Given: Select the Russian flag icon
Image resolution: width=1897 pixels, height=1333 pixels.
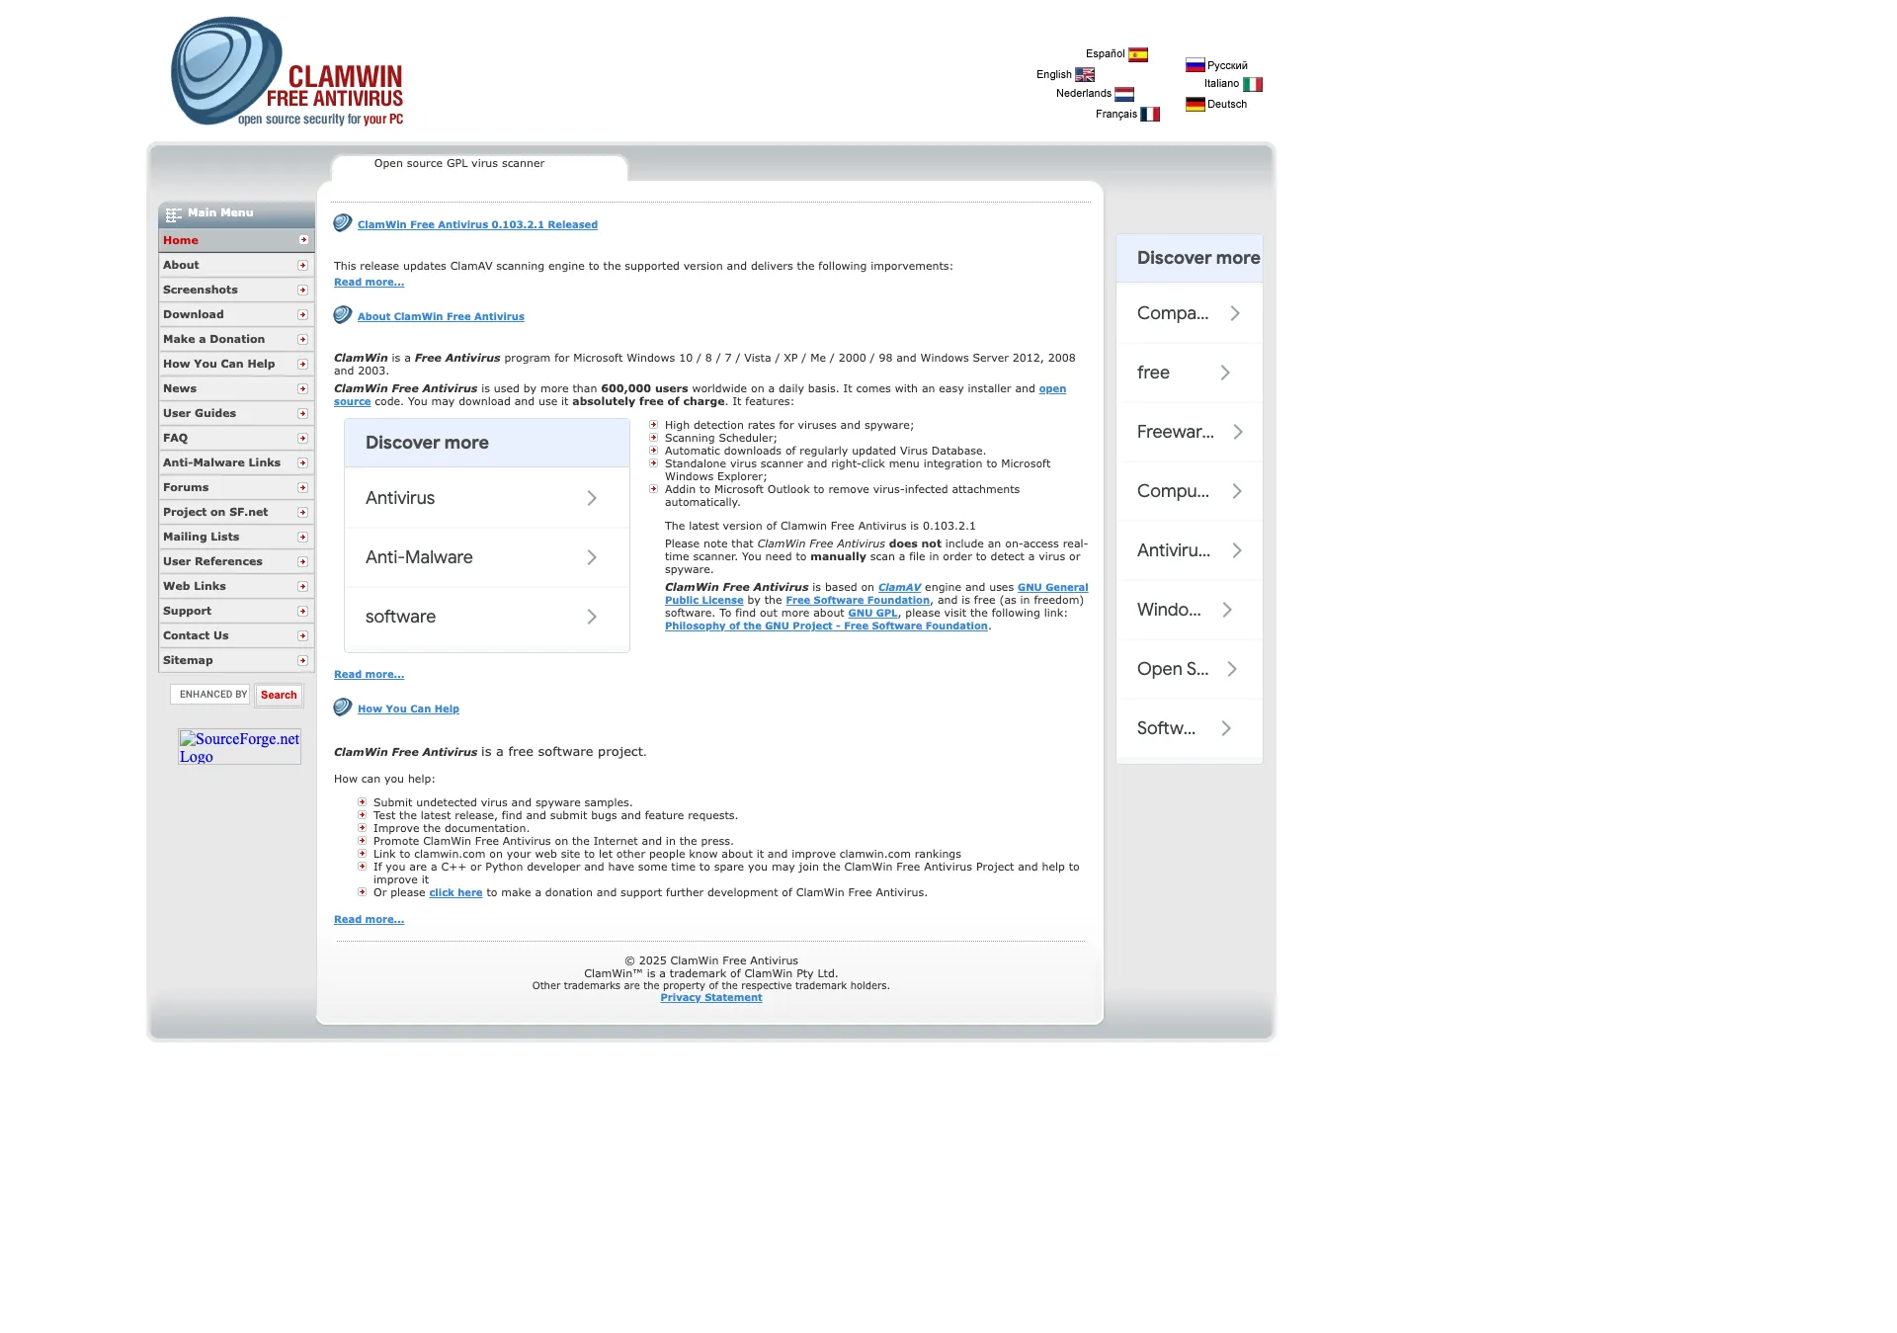Looking at the screenshot, I should click(x=1196, y=65).
